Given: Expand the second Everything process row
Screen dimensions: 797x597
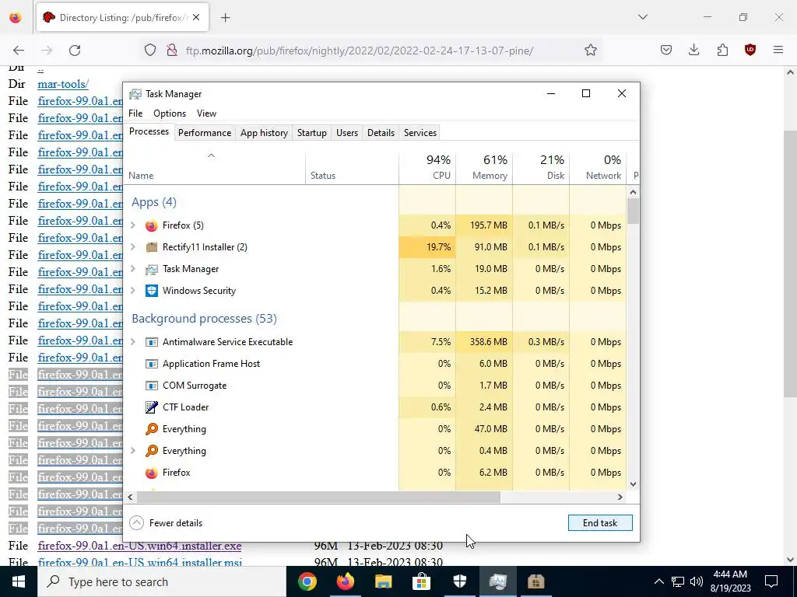Looking at the screenshot, I should pos(133,451).
